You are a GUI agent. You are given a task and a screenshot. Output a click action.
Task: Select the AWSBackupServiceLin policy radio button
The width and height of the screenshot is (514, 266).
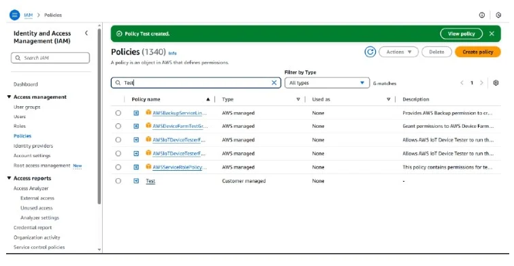(118, 113)
